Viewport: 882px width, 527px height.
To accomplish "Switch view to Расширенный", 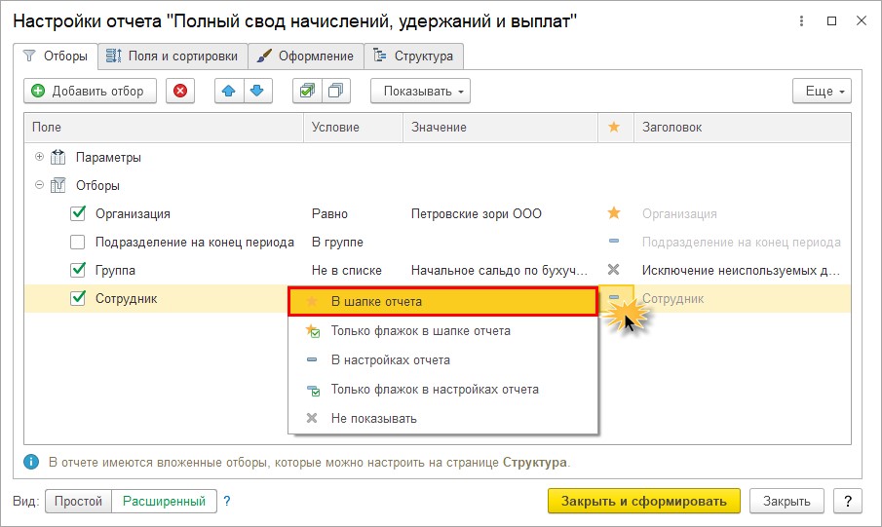I will 165,501.
